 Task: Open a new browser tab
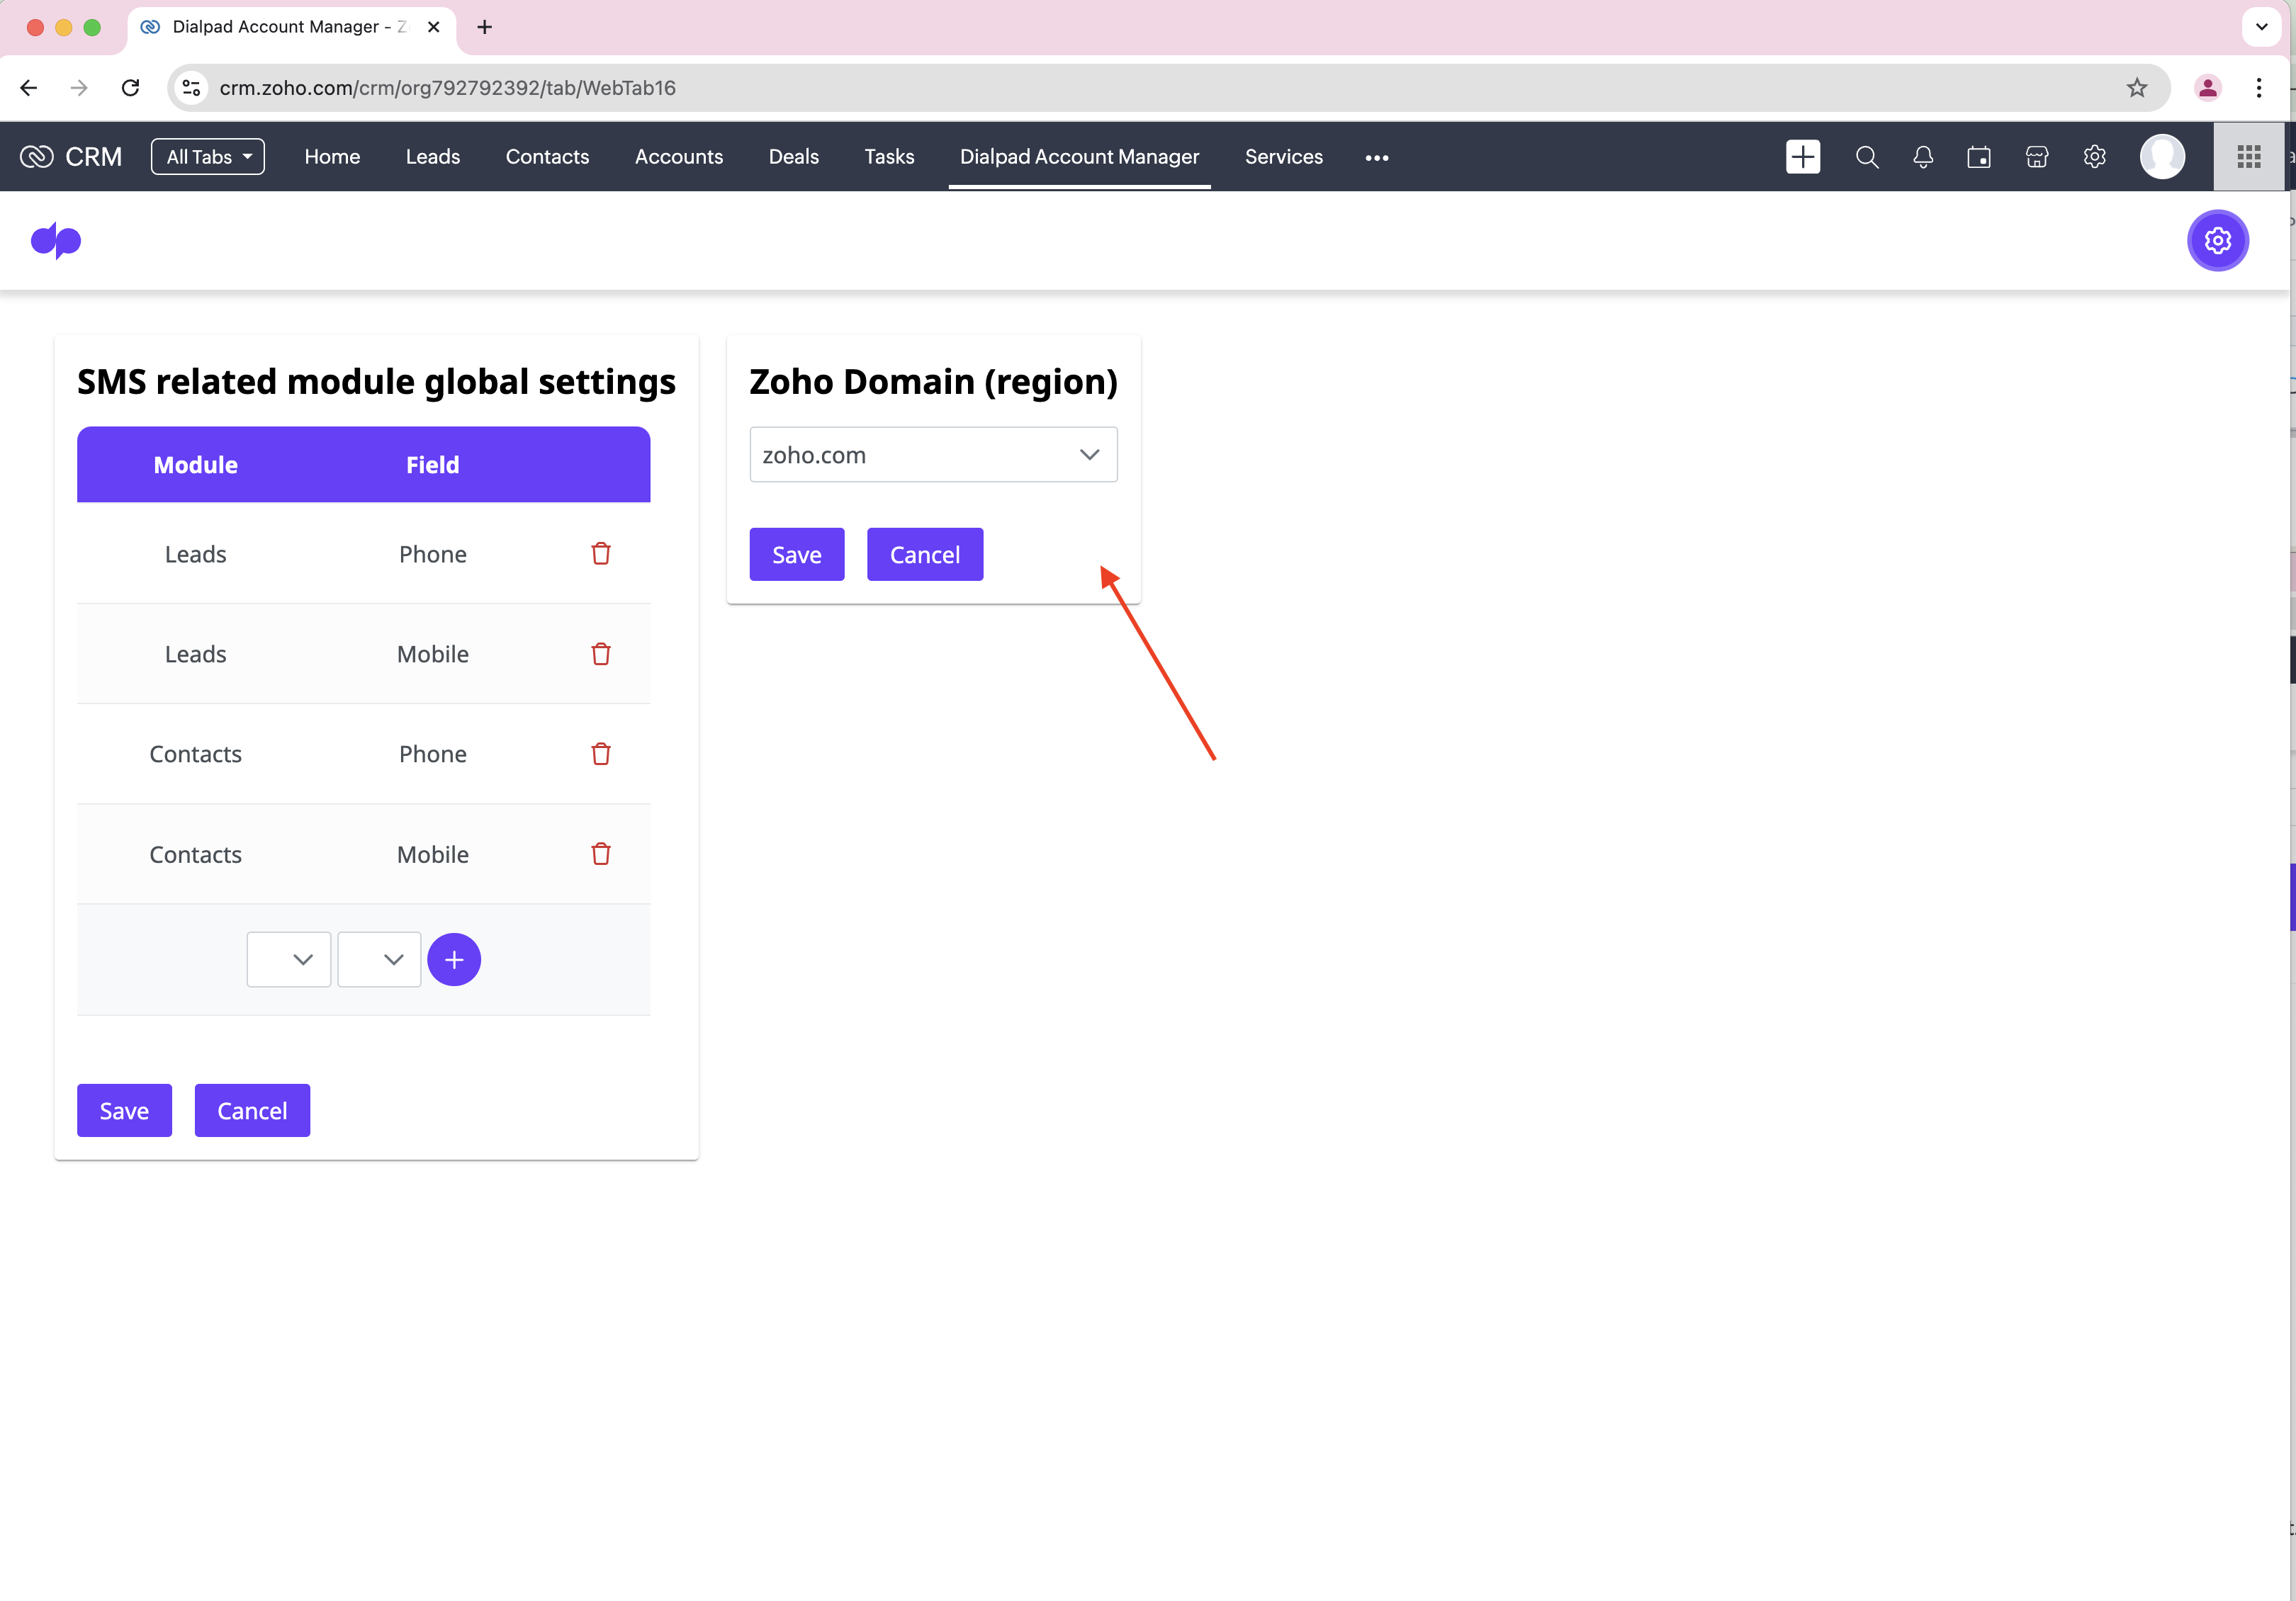(x=485, y=27)
